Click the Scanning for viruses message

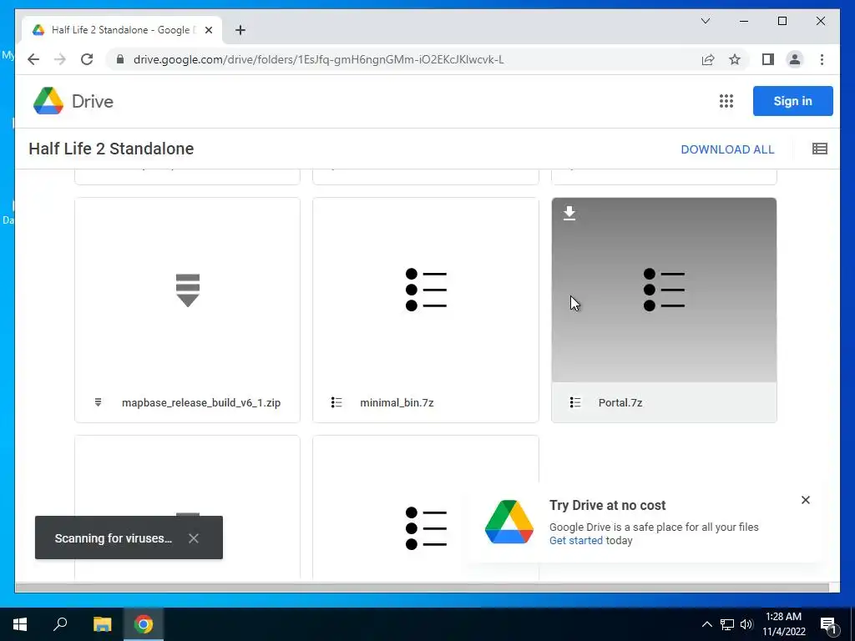(x=114, y=538)
